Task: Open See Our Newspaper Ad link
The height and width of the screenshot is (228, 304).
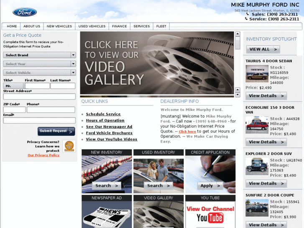Action: pyautogui.click(x=109, y=127)
